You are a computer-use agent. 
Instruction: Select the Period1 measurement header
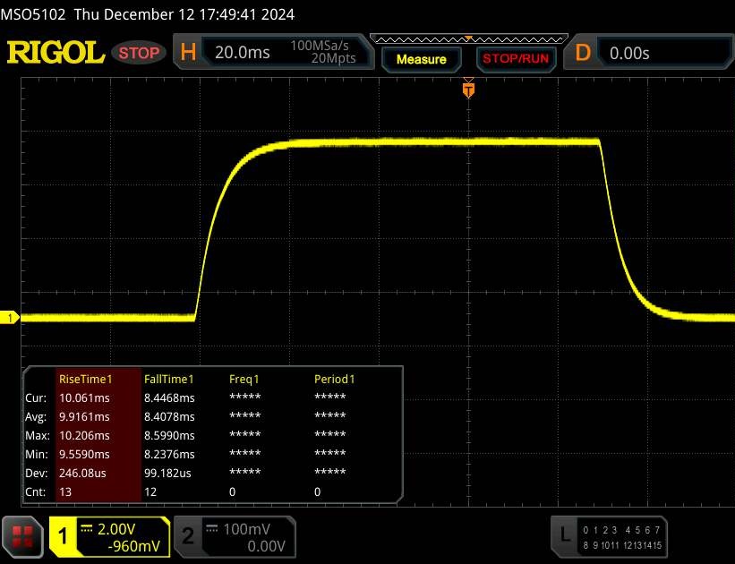click(334, 379)
